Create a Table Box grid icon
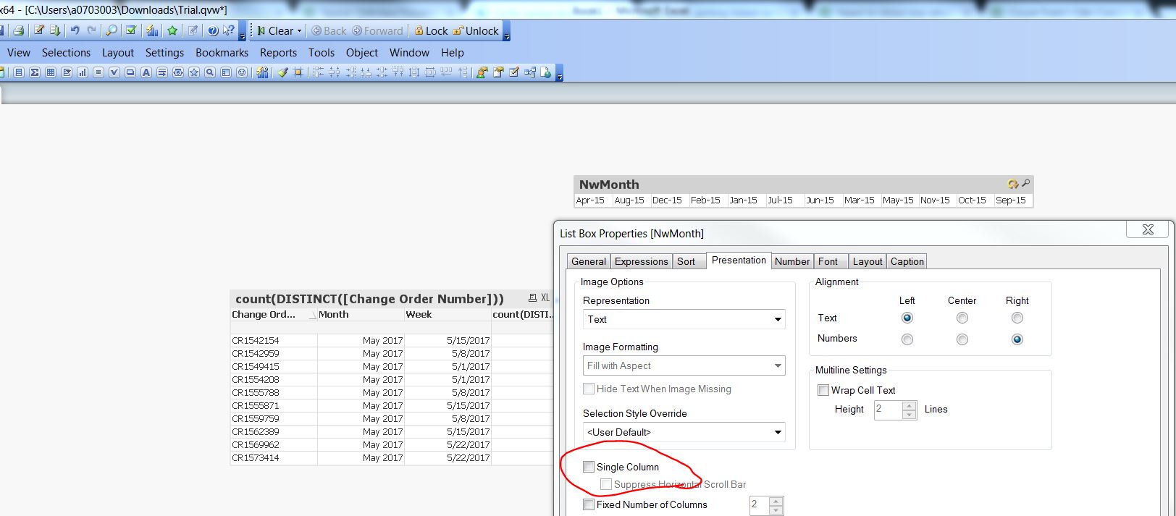 click(x=51, y=72)
